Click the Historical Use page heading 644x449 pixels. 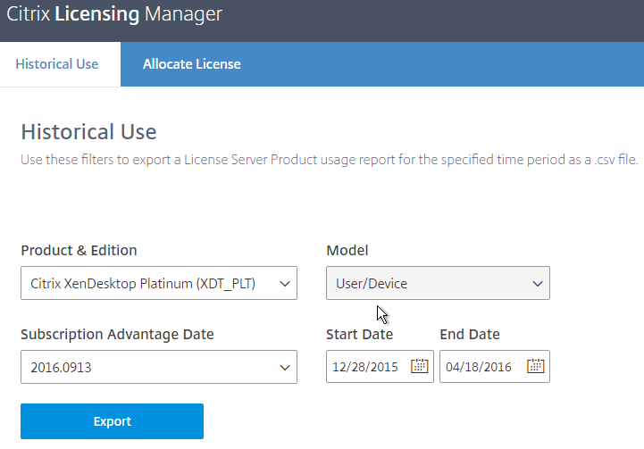88,132
